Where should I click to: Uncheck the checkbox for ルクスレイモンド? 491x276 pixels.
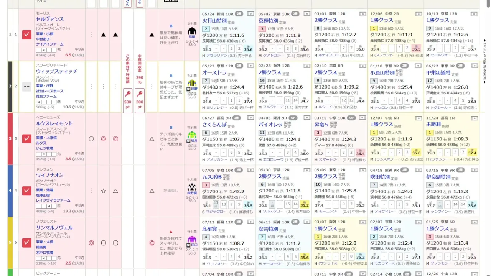[x=26, y=139]
